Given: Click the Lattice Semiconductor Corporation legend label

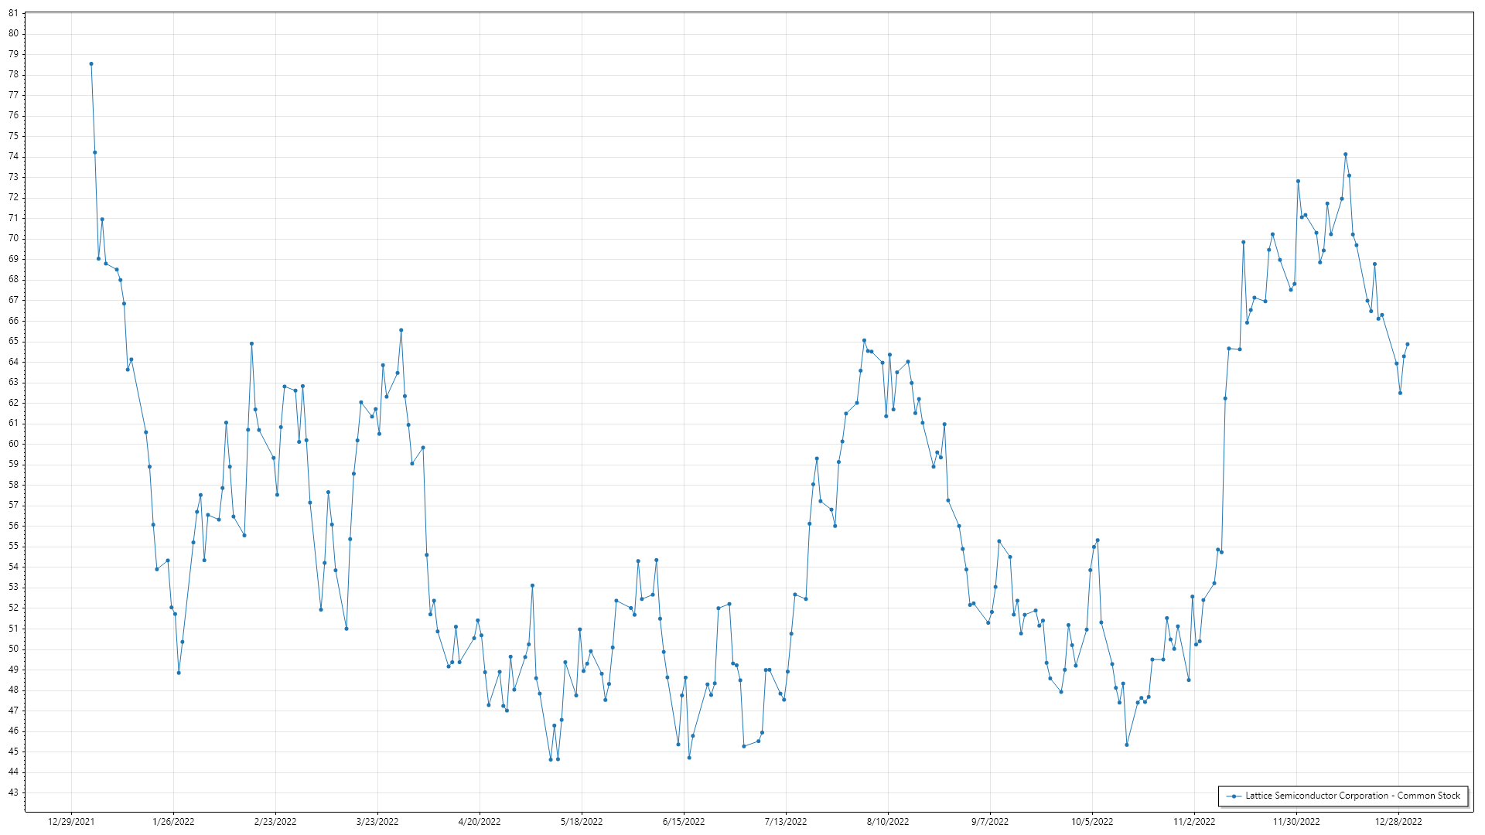Looking at the screenshot, I should (x=1352, y=796).
